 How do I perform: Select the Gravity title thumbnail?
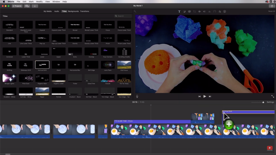pyautogui.click(x=75, y=38)
